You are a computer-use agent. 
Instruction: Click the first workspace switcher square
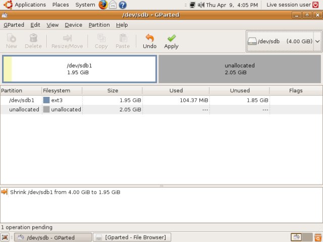[296, 237]
